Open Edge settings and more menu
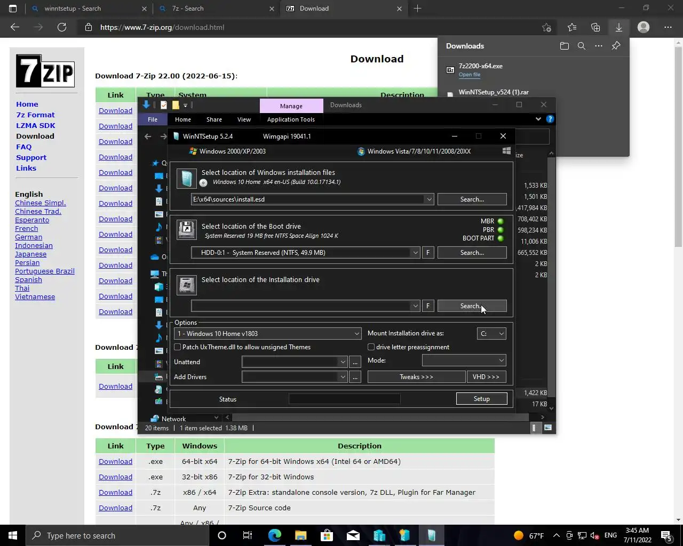This screenshot has height=546, width=683. [x=668, y=27]
